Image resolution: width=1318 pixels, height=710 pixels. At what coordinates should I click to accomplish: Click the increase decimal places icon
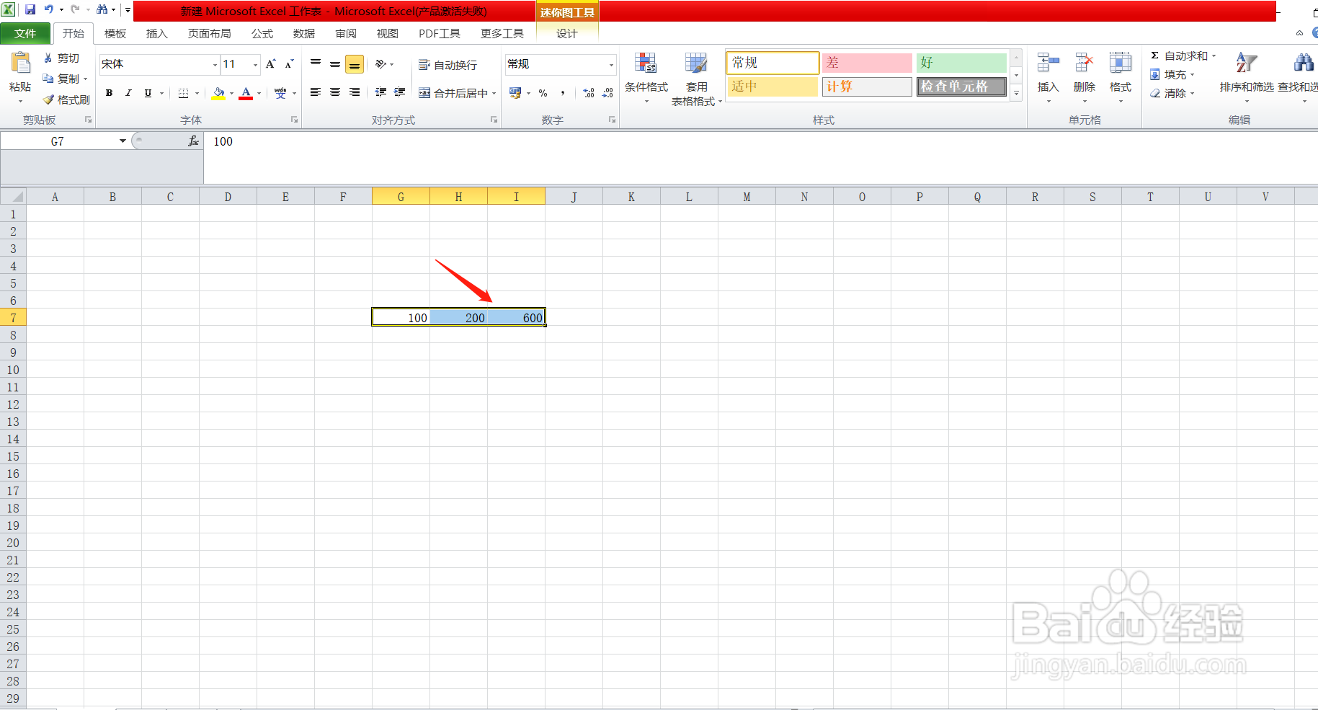589,93
